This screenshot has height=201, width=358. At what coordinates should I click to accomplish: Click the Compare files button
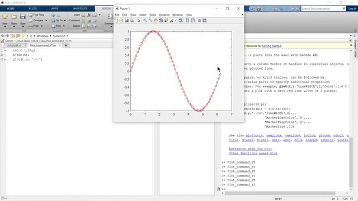pos(36,21)
